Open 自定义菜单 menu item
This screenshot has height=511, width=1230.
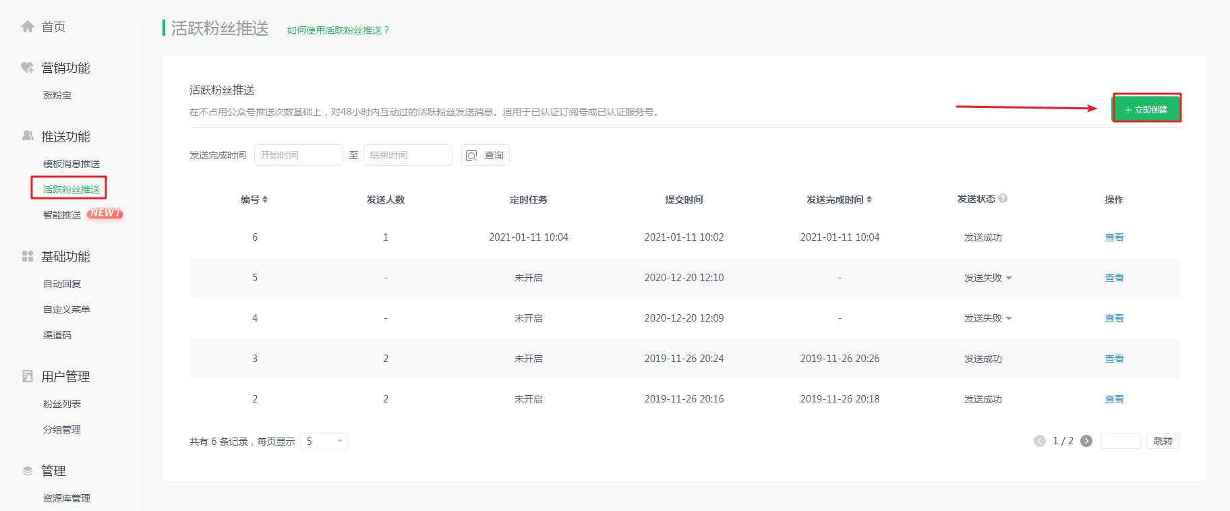pos(67,309)
